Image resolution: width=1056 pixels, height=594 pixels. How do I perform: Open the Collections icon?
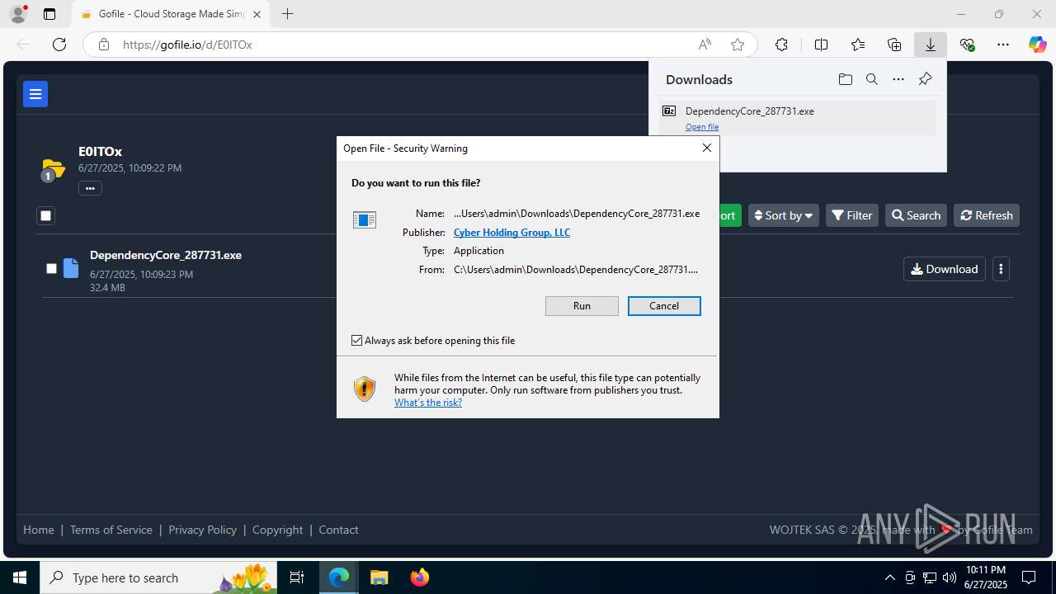(x=894, y=45)
